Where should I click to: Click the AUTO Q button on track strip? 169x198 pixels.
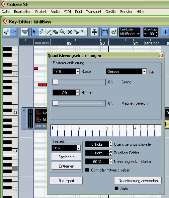click(41, 126)
